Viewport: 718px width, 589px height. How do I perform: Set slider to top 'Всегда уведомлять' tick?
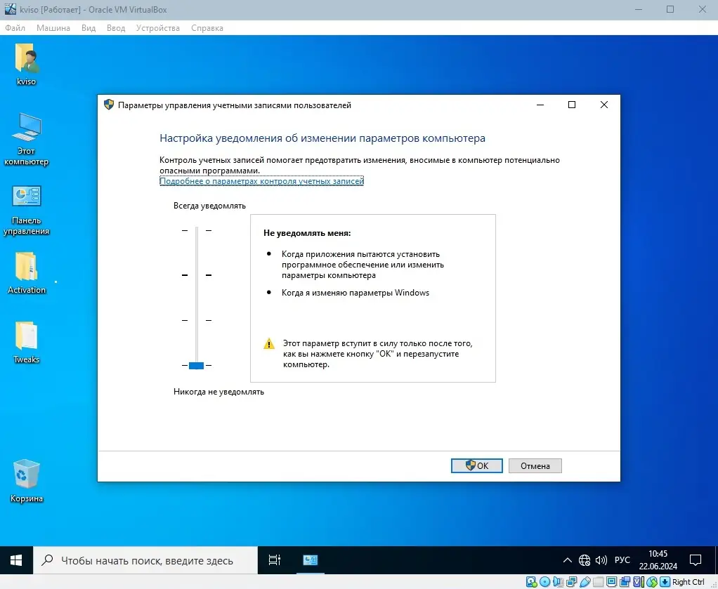[x=197, y=230]
